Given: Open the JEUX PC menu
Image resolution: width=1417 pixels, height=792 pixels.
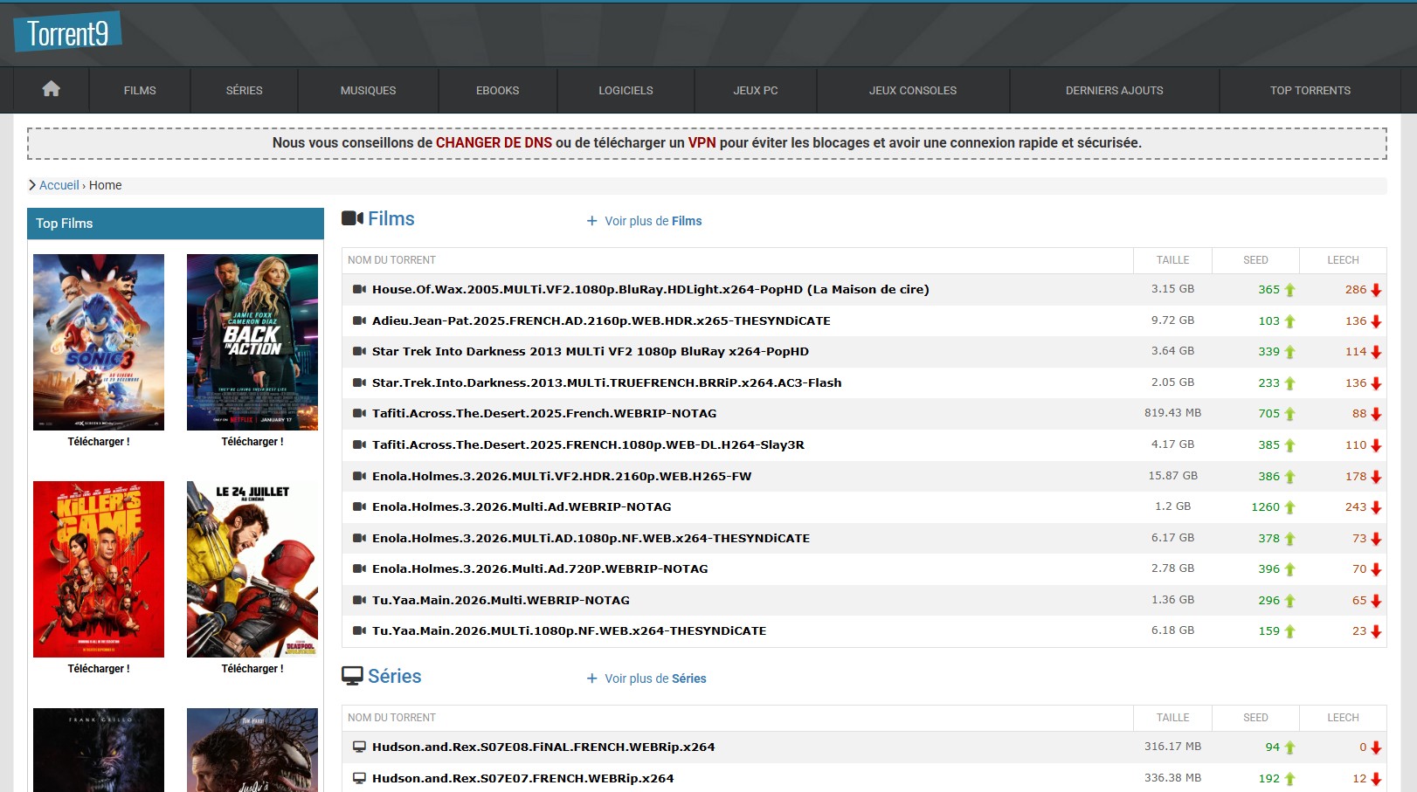Looking at the screenshot, I should [756, 90].
